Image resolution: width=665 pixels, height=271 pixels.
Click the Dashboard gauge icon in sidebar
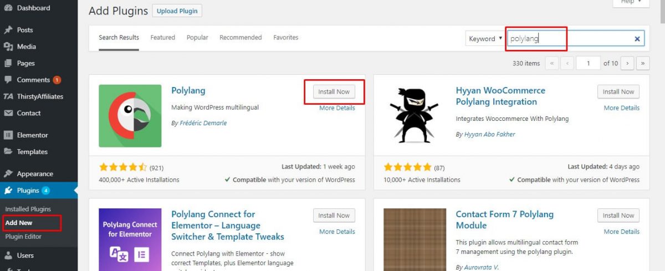point(8,8)
